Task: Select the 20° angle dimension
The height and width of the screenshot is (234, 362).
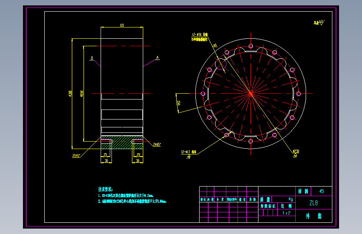Action: point(178,103)
